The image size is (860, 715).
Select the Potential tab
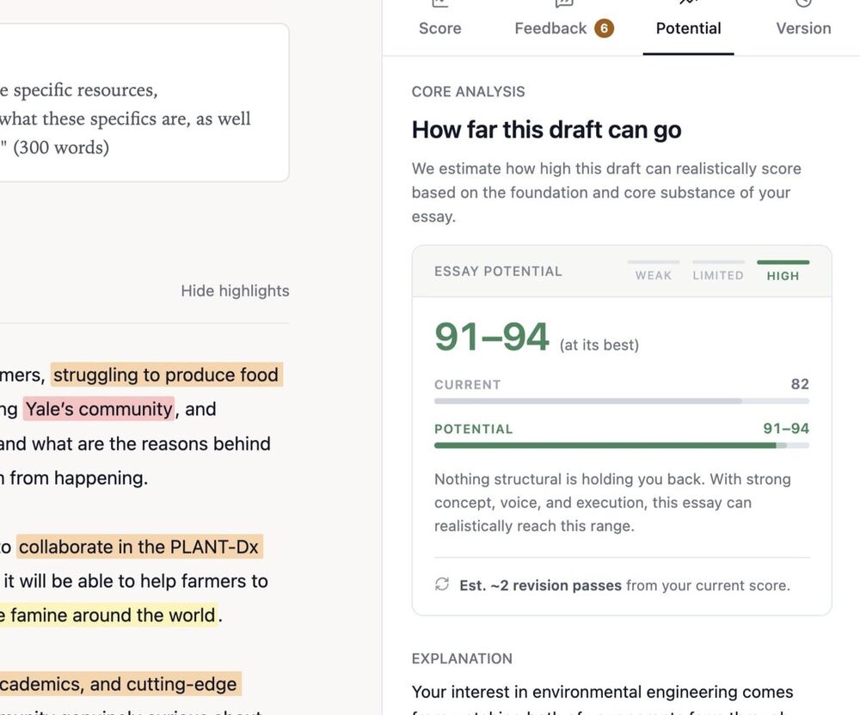click(x=688, y=28)
